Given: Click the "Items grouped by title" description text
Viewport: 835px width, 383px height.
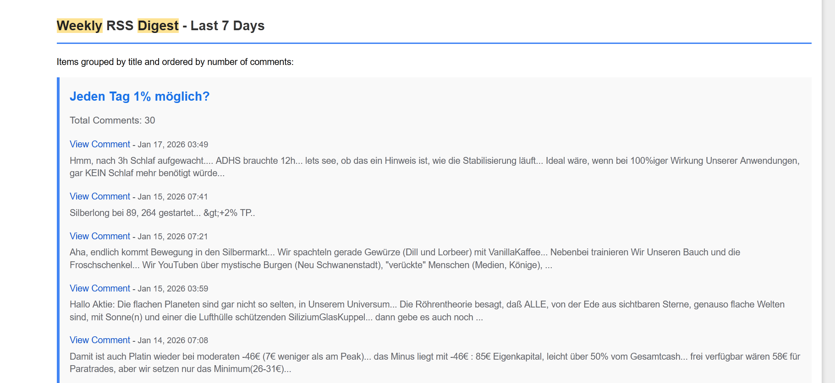Looking at the screenshot, I should click(175, 62).
